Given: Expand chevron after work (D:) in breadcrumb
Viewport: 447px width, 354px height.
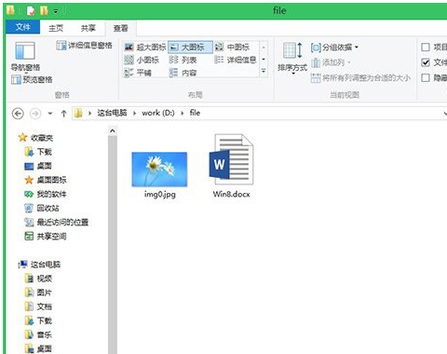Looking at the screenshot, I should (x=183, y=114).
